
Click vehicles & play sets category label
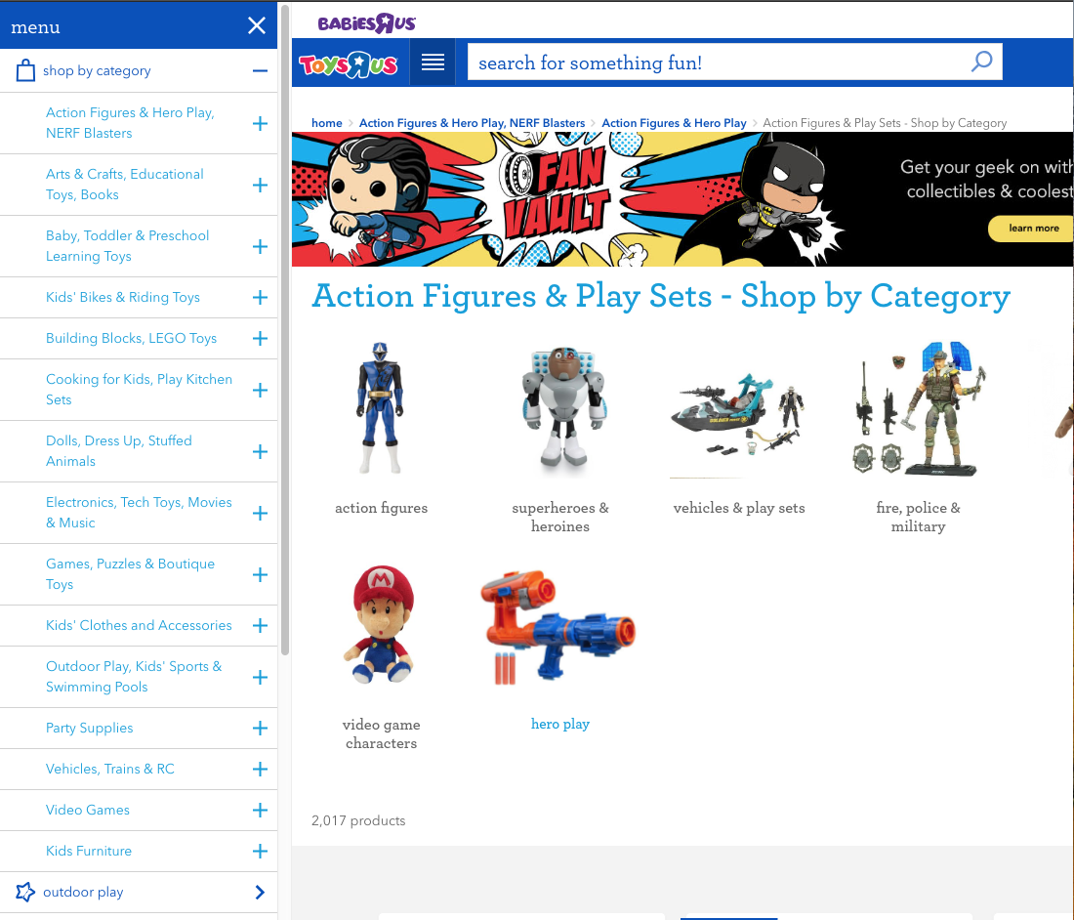coord(739,508)
